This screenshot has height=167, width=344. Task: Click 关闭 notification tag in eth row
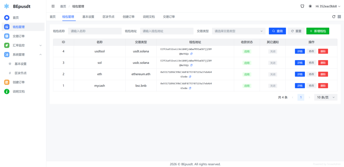click(273, 74)
